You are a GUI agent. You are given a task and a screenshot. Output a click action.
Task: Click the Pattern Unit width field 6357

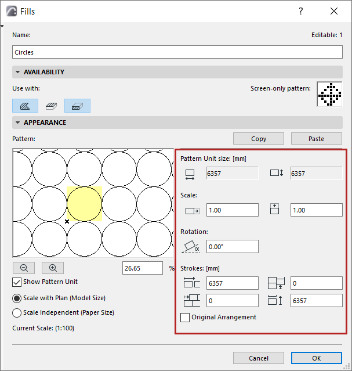point(233,173)
